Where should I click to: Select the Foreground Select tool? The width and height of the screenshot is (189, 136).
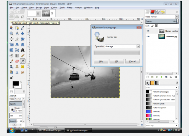pos(12,28)
